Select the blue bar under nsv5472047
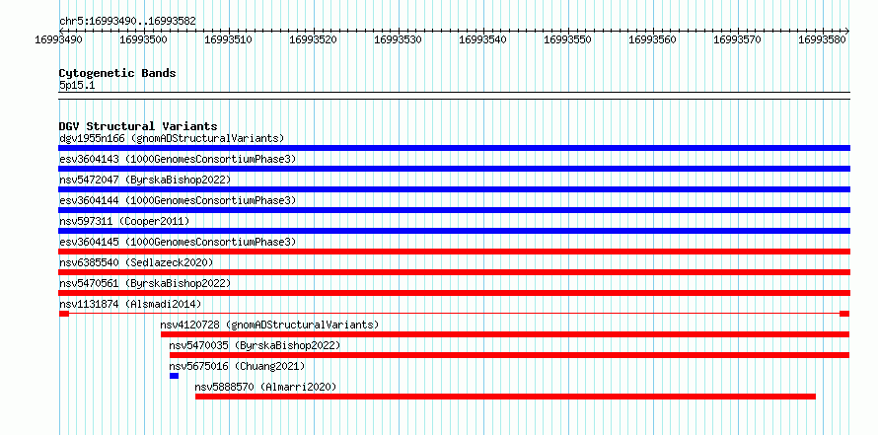Image resolution: width=878 pixels, height=435 pixels. tap(454, 189)
